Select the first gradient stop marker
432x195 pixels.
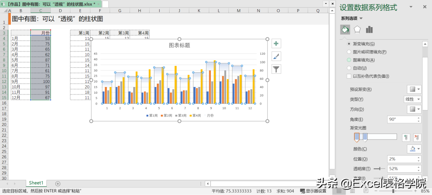[357, 137]
